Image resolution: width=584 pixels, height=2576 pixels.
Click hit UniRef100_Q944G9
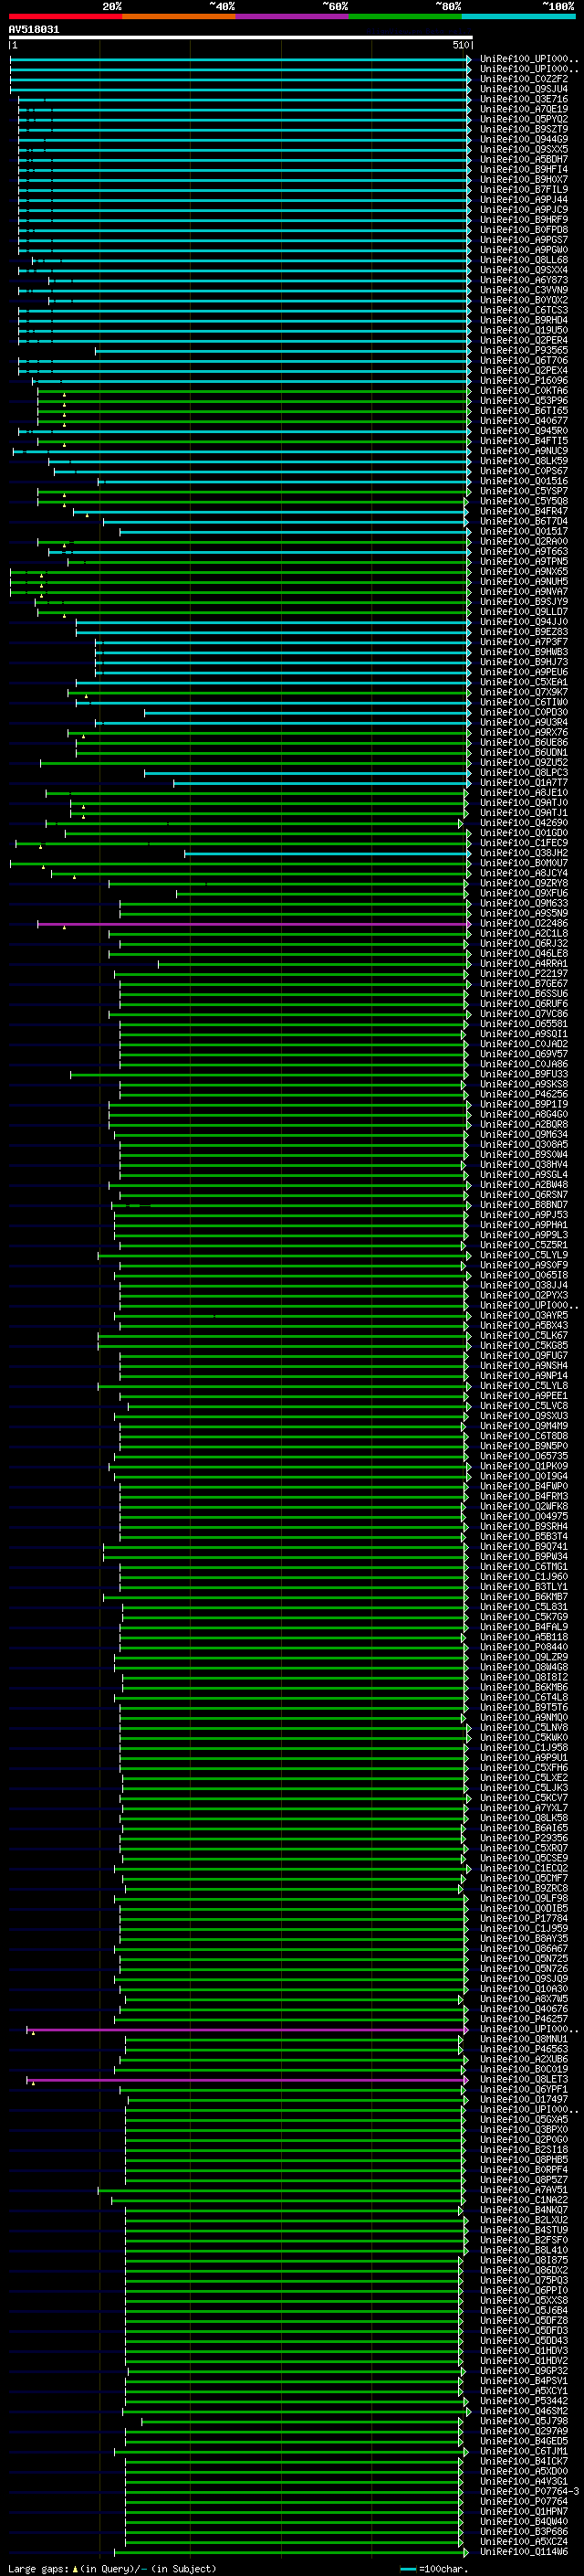pyautogui.click(x=524, y=139)
